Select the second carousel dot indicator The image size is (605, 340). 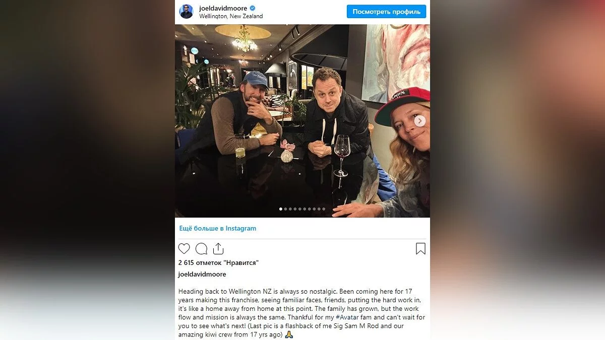point(285,209)
